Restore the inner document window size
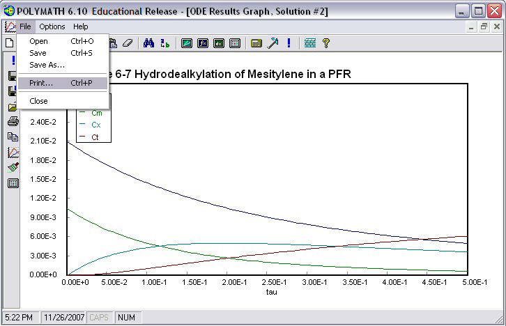The width and height of the screenshot is (506, 326). [x=484, y=26]
